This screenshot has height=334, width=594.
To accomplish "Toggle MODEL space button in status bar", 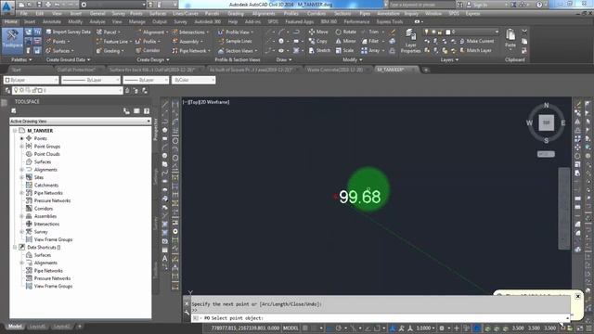I will pos(291,328).
